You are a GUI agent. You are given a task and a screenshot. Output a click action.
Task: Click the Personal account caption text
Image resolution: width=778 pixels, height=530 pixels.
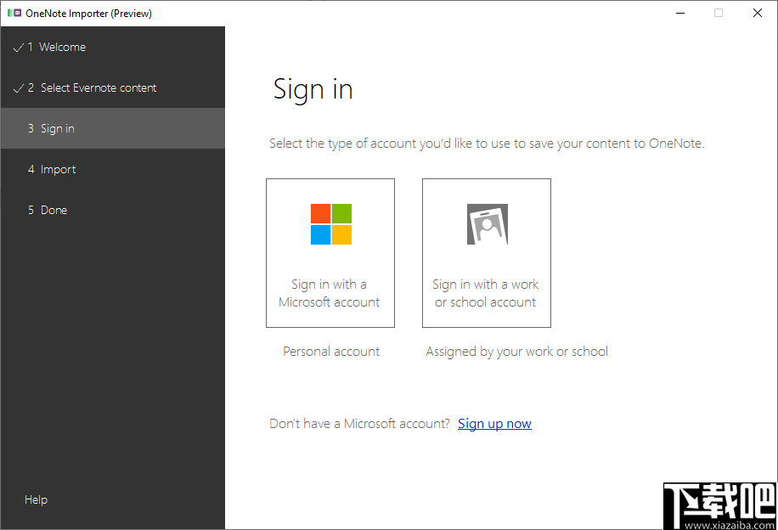(331, 351)
